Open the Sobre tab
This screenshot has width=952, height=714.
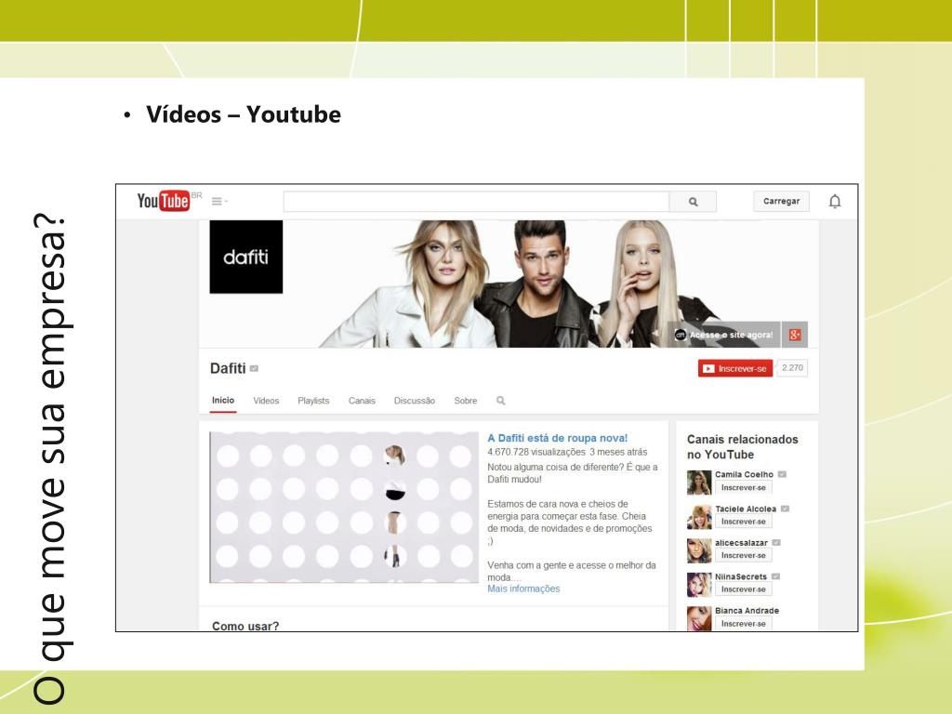(466, 401)
